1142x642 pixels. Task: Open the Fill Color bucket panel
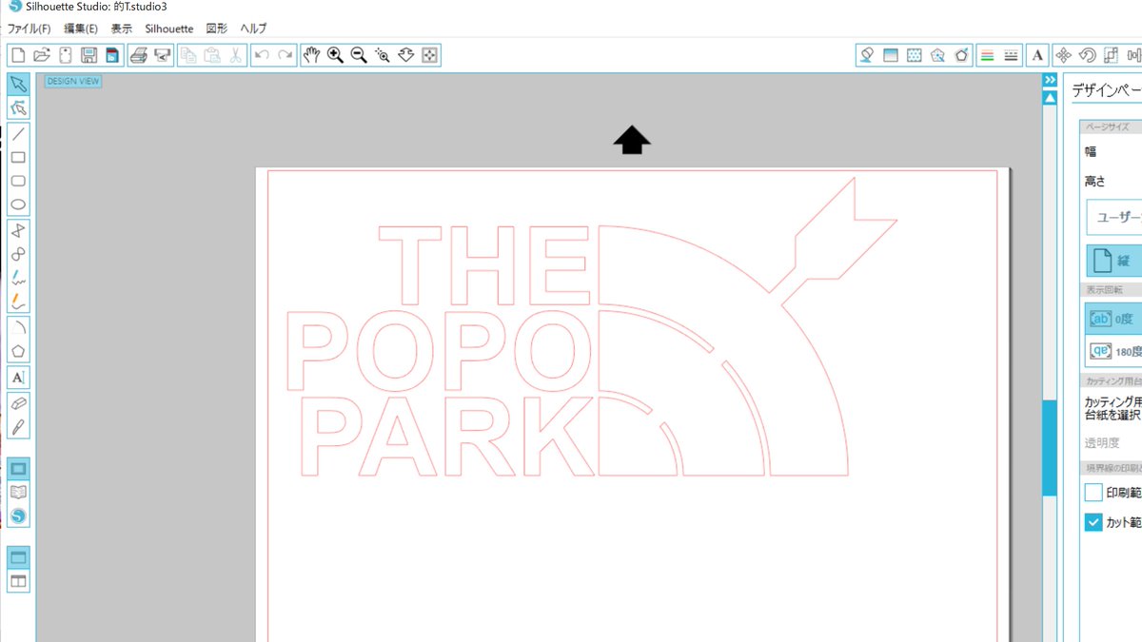[x=866, y=55]
